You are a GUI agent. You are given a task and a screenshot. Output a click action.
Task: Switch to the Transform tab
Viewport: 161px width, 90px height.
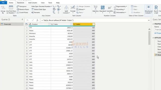(x=21, y=3)
